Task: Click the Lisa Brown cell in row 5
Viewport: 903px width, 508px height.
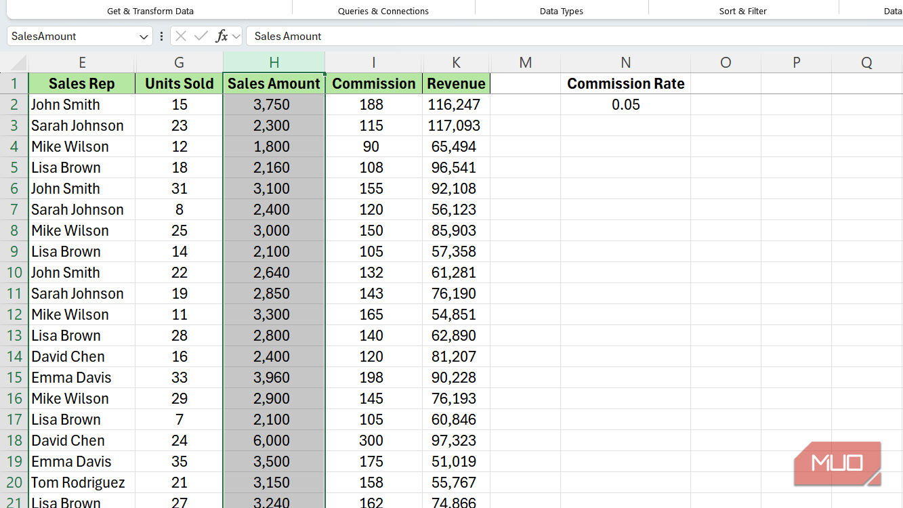Action: point(82,168)
